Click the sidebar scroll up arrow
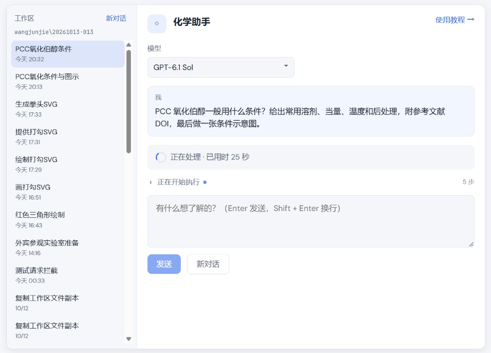 pos(129,45)
